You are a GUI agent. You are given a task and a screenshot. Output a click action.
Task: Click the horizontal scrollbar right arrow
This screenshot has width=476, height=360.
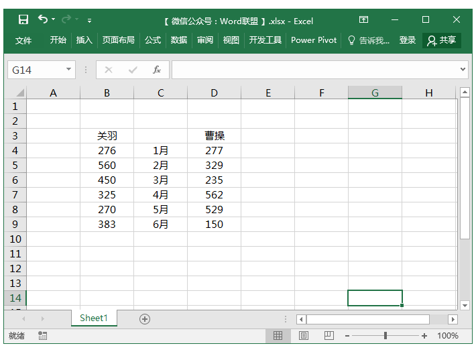[x=453, y=319]
